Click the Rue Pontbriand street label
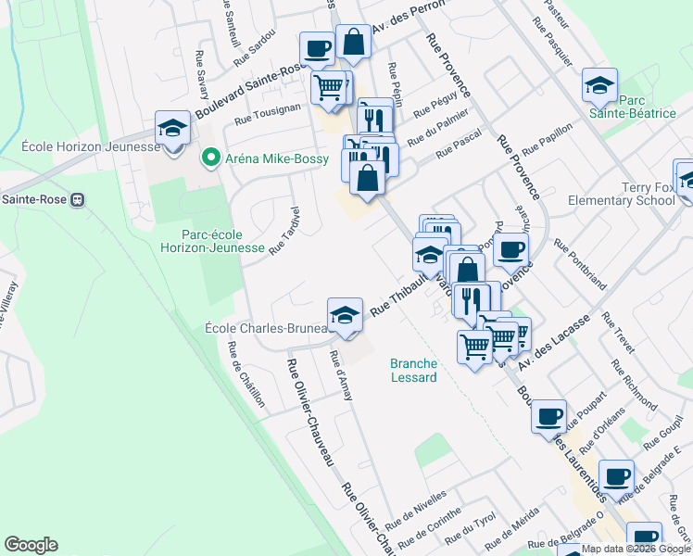 click(x=580, y=264)
